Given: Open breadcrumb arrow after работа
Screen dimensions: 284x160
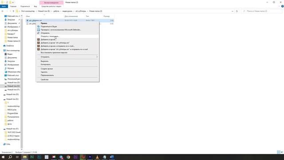Looking at the screenshot, I should click(x=61, y=11).
